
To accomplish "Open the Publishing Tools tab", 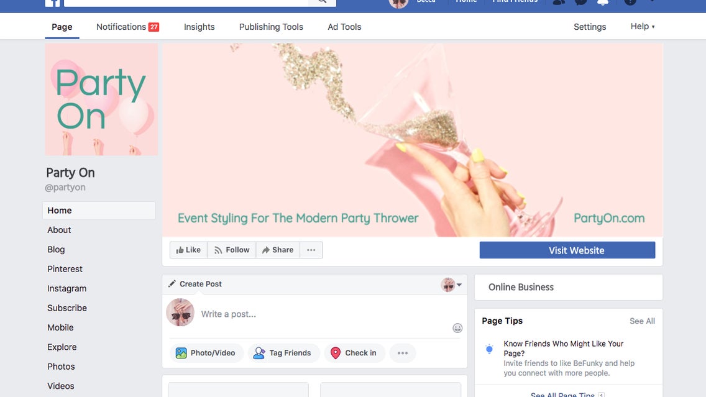I will [x=271, y=27].
